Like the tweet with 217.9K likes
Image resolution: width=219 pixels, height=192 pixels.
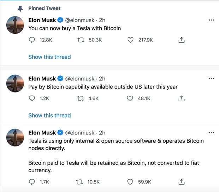pos(130,40)
